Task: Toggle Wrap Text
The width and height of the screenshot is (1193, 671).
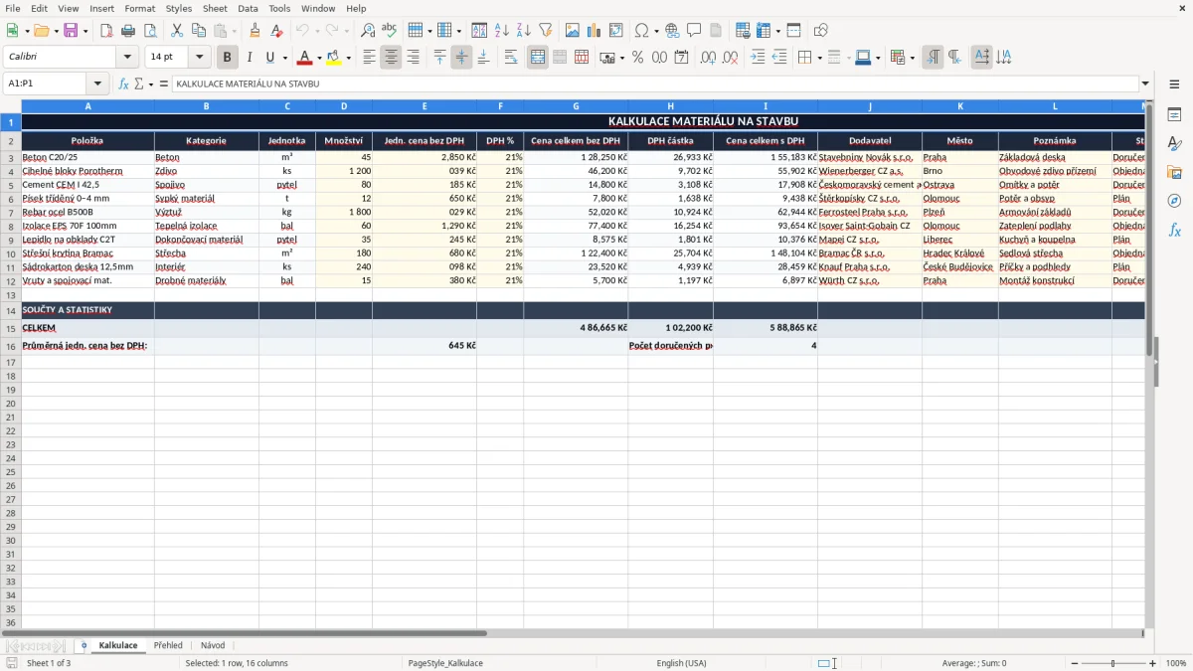Action: 511,58
